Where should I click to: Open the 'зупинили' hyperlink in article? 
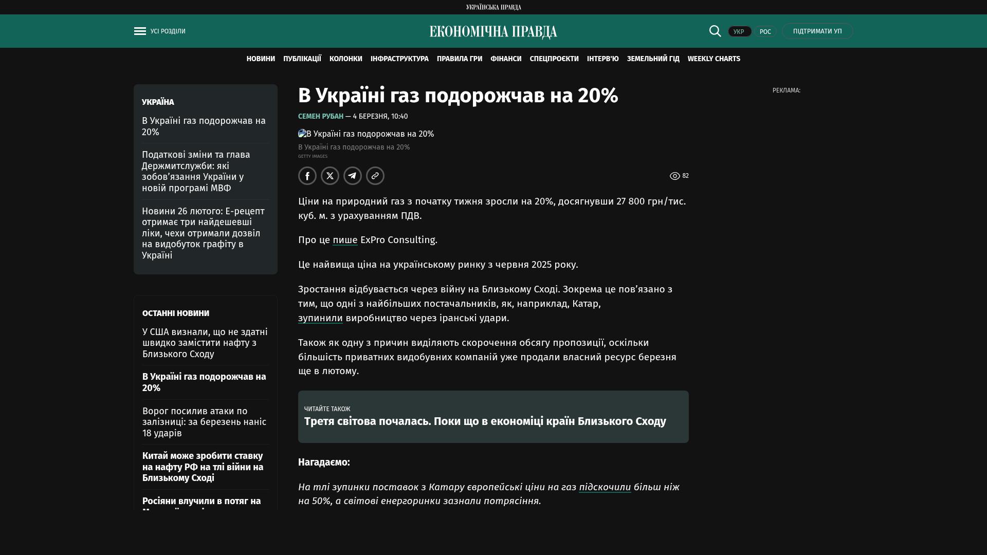tap(320, 318)
